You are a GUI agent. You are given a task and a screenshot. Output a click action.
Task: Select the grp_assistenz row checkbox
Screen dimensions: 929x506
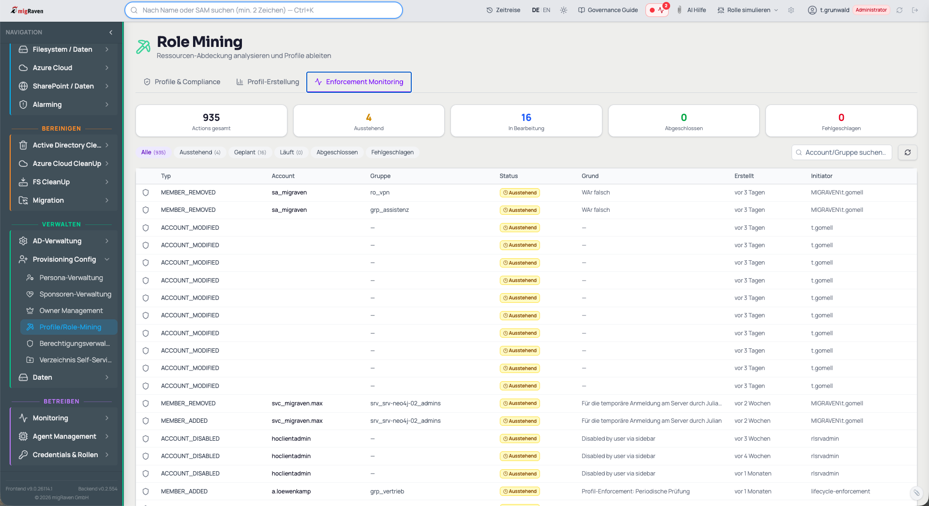tap(146, 210)
